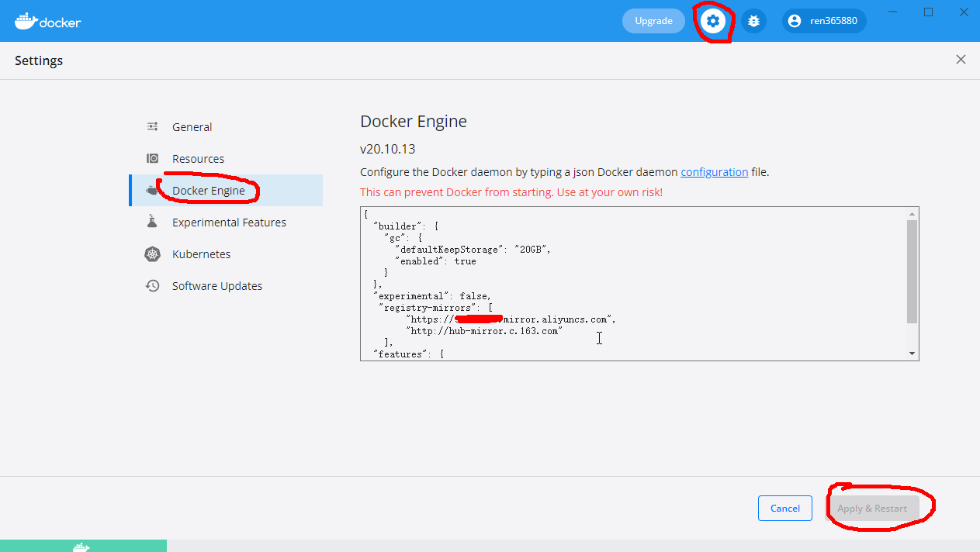The width and height of the screenshot is (980, 552).
Task: Click the hub-mirror.c.163.com URL text
Action: [484, 331]
